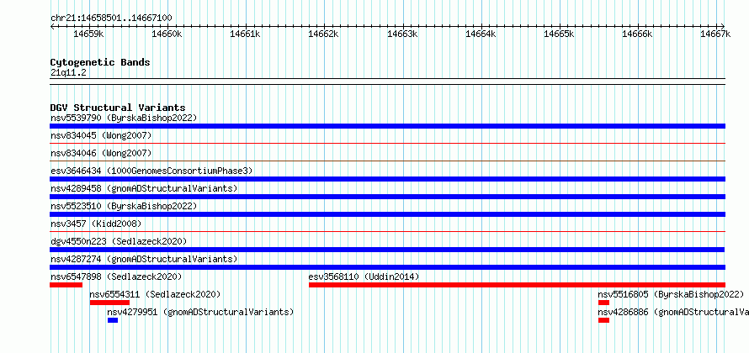Viewport: 749px width, 353px height.
Task: Click nsv4289458 (gnomADStructuralVariants) label
Action: [144, 188]
